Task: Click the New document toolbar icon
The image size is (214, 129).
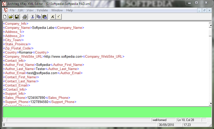Action: (5, 17)
